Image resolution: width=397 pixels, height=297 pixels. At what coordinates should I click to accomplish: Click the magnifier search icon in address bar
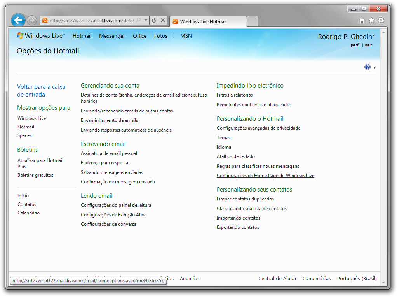(138, 20)
